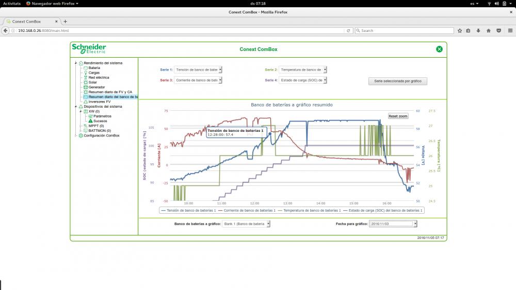Toggle Tensión de banco de baterías 1 legend
Screen dimensions: 516x290
click(x=188, y=211)
